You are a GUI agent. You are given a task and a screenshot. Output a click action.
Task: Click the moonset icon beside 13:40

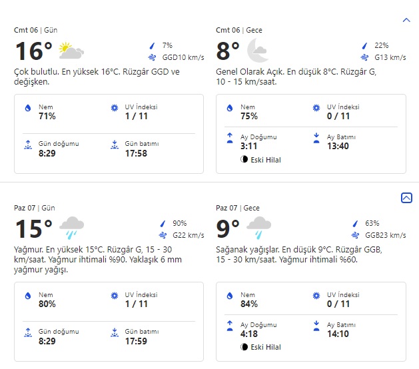coord(316,138)
